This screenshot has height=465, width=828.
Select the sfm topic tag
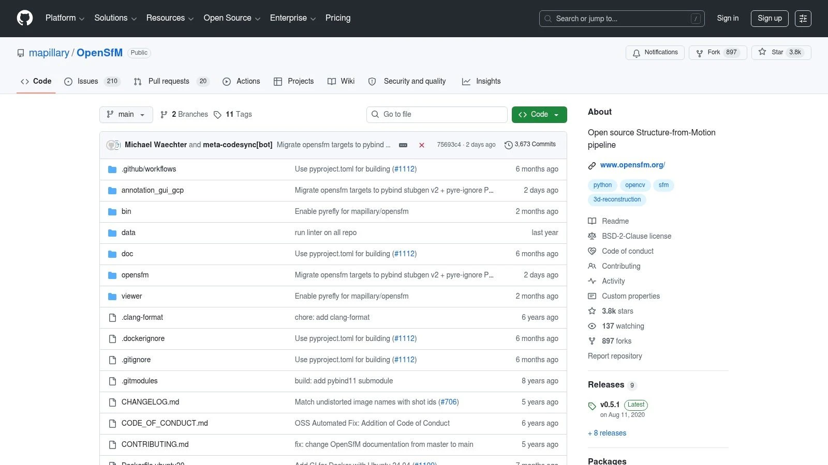(663, 185)
